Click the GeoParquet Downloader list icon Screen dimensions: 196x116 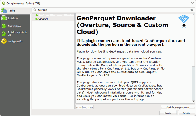pos(37,15)
